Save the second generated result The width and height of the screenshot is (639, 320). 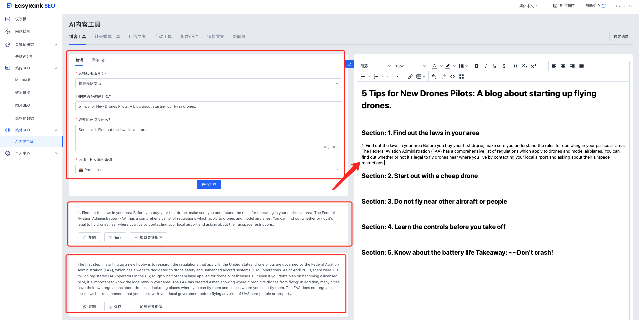115,307
